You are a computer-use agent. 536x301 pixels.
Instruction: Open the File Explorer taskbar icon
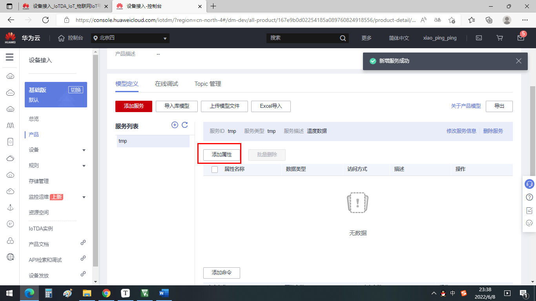point(87,293)
